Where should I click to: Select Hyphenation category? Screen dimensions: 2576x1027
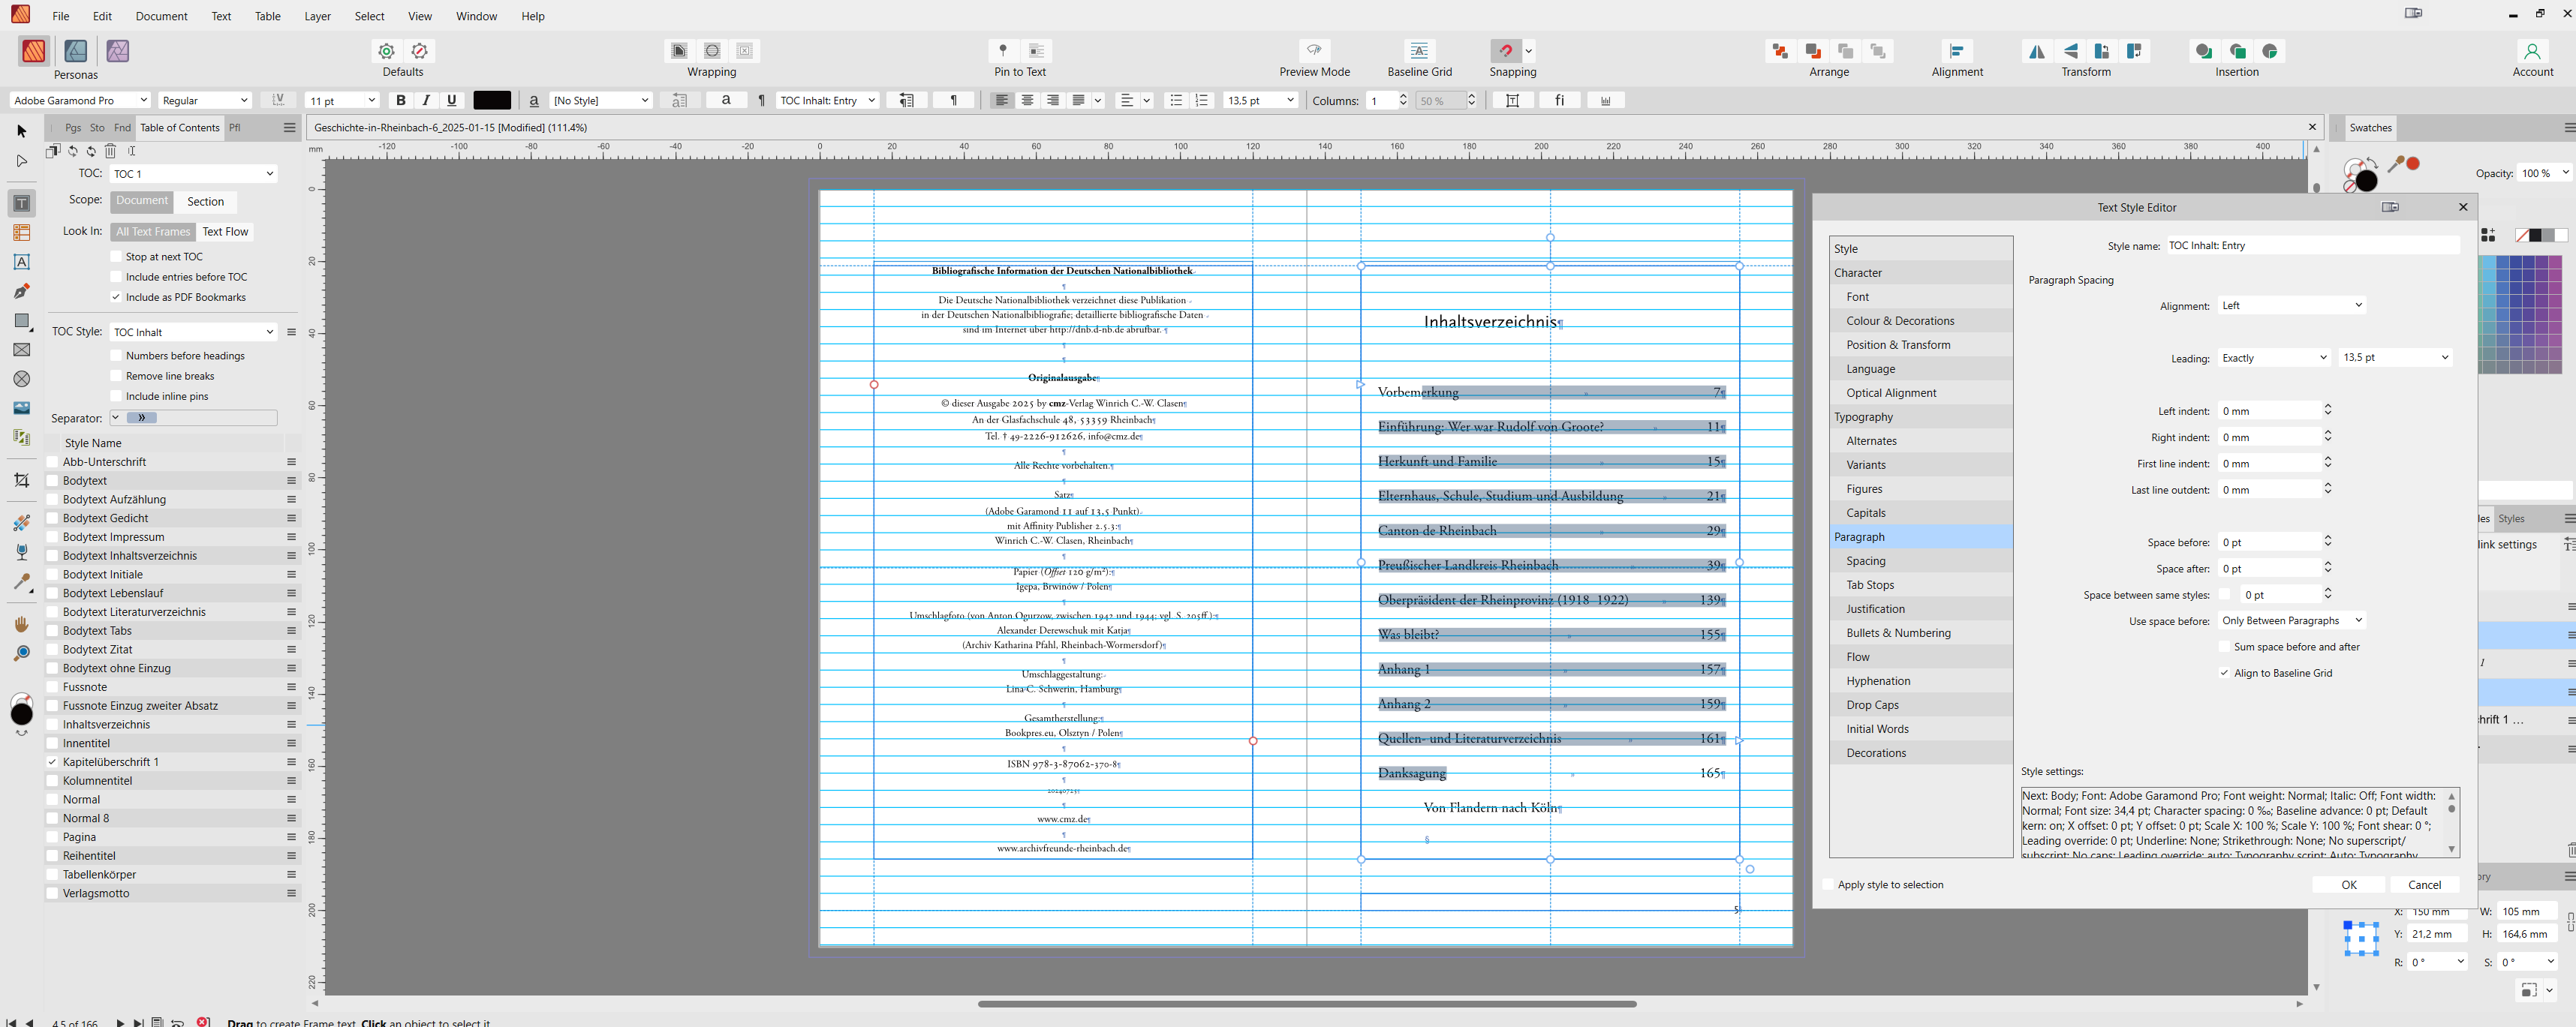point(1920,680)
